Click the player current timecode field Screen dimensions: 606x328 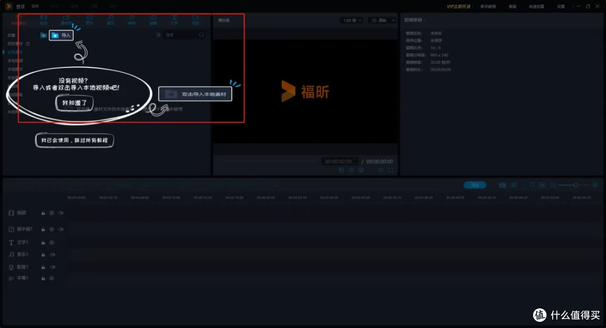tap(338, 161)
